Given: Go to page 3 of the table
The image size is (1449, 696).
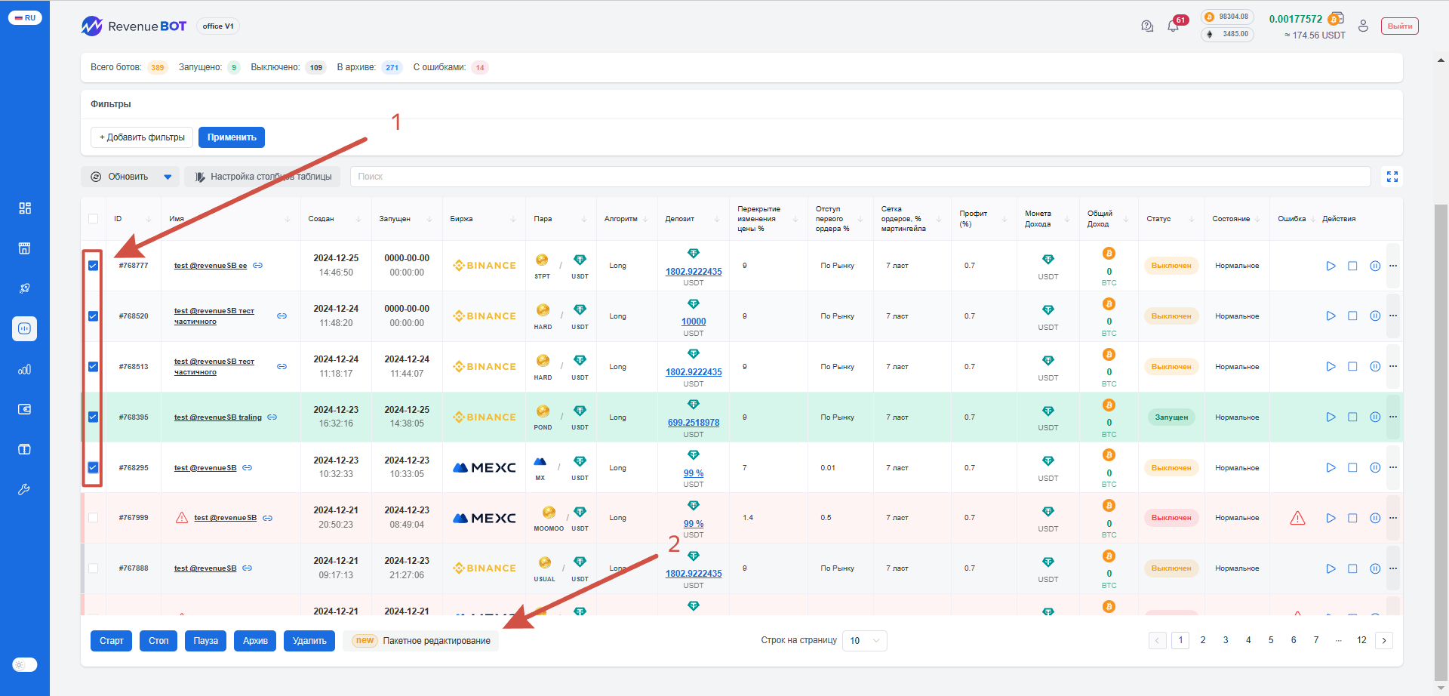Looking at the screenshot, I should click(x=1226, y=640).
